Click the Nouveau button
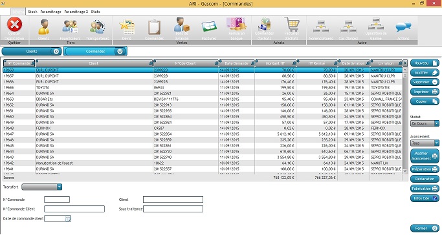This screenshot has width=442, height=235. point(425,63)
